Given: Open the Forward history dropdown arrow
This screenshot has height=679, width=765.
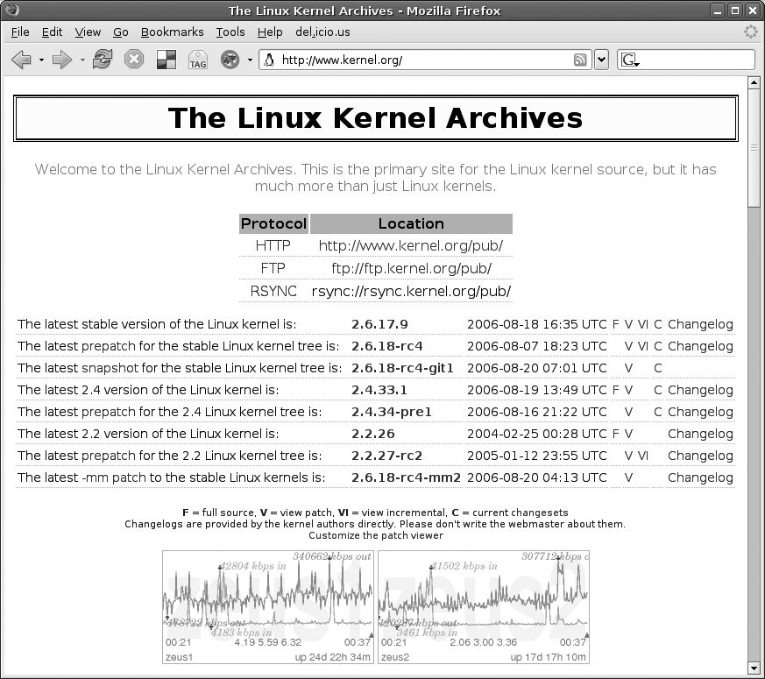Looking at the screenshot, I should coord(82,60).
